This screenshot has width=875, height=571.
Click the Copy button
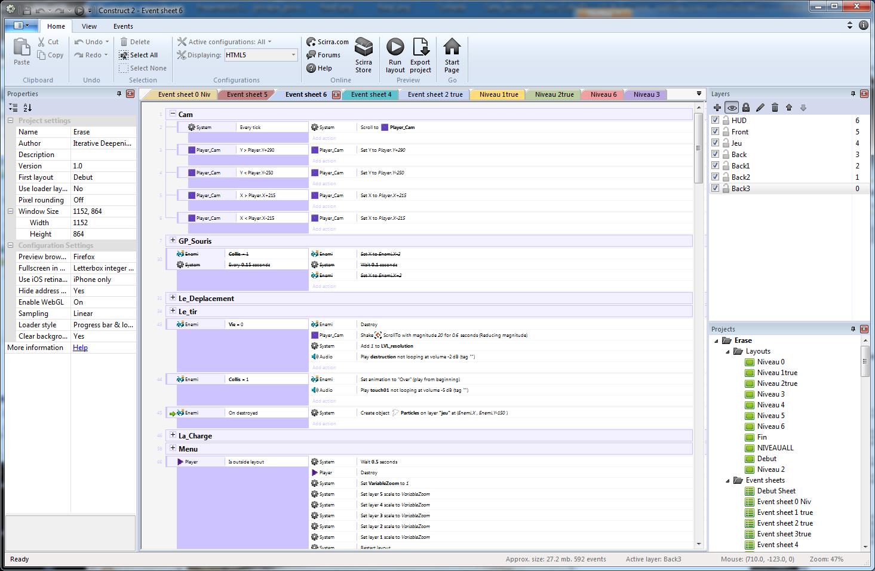(x=50, y=55)
